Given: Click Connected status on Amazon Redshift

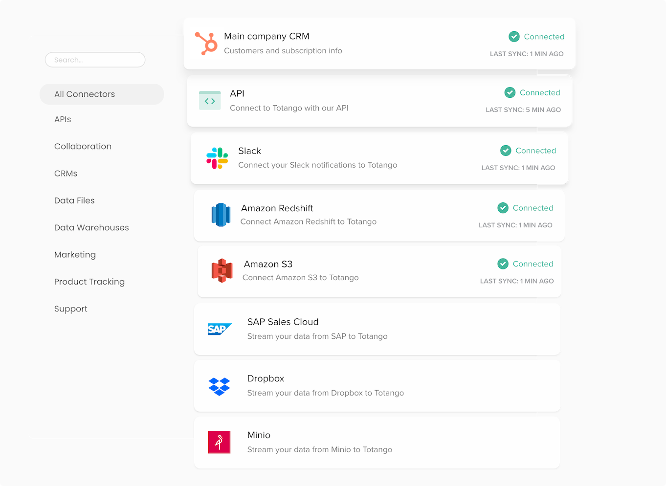Looking at the screenshot, I should click(533, 208).
